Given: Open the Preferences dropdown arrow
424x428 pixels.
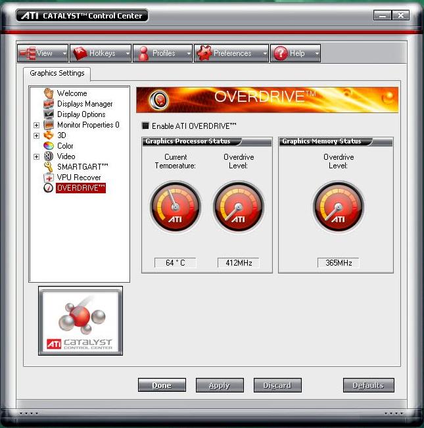Looking at the screenshot, I should click(265, 53).
